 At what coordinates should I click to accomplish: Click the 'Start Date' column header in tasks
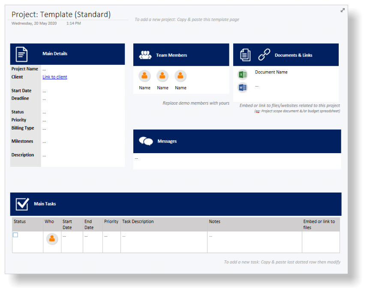pyautogui.click(x=67, y=224)
